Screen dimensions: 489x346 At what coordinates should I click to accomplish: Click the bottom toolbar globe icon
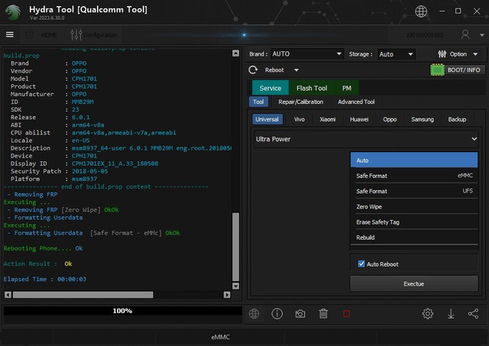tap(254, 314)
